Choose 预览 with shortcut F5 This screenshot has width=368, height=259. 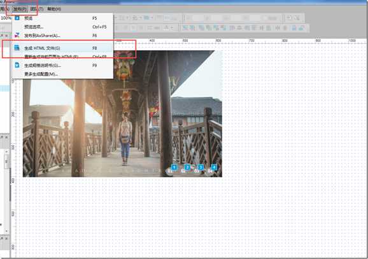pyautogui.click(x=62, y=18)
